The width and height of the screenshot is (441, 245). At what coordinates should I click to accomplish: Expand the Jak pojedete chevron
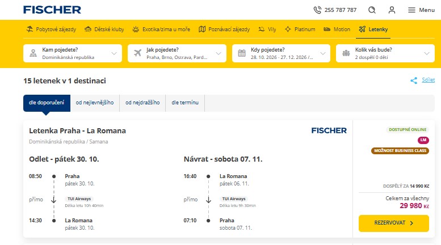pos(219,53)
